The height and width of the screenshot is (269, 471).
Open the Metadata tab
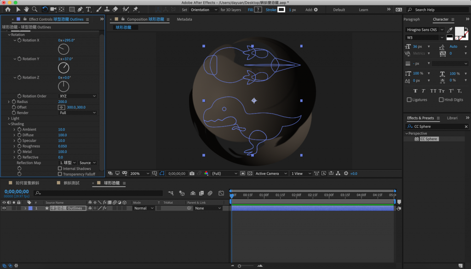[184, 19]
